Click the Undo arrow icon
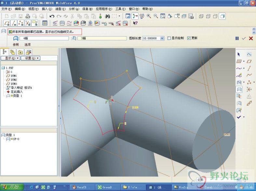256x191 pixels. tap(52, 16)
